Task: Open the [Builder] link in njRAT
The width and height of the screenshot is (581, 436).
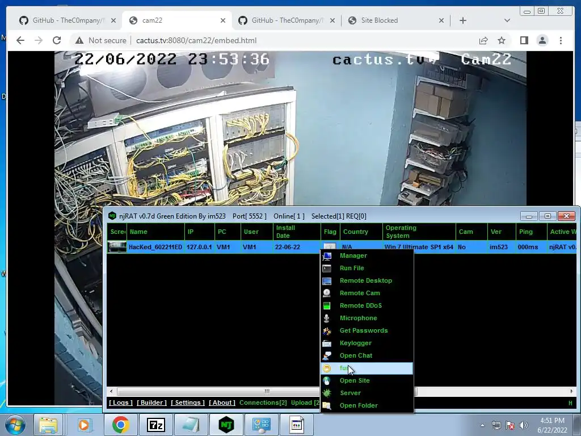Action: click(x=151, y=403)
